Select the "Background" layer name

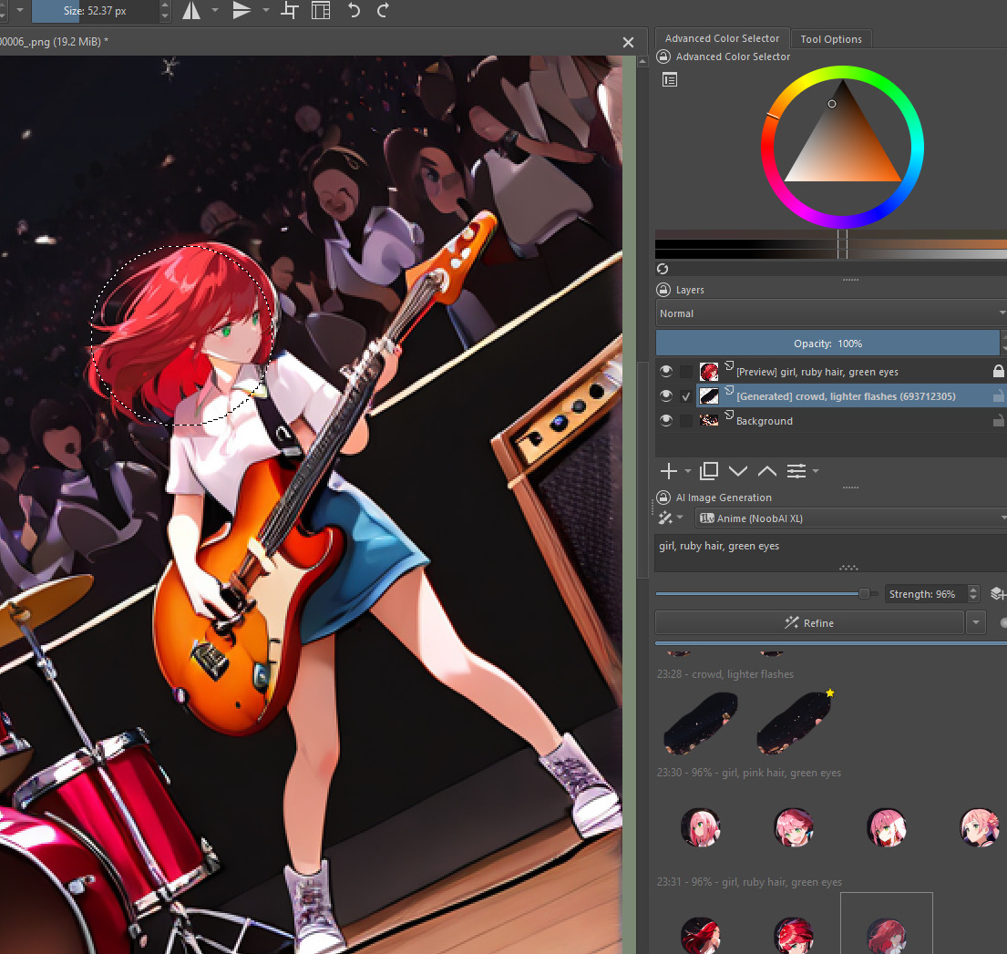pyautogui.click(x=765, y=421)
